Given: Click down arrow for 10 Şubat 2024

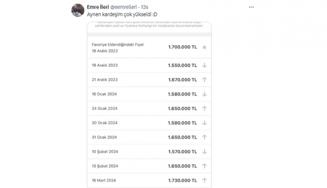Looking at the screenshot, I should click(204, 151).
